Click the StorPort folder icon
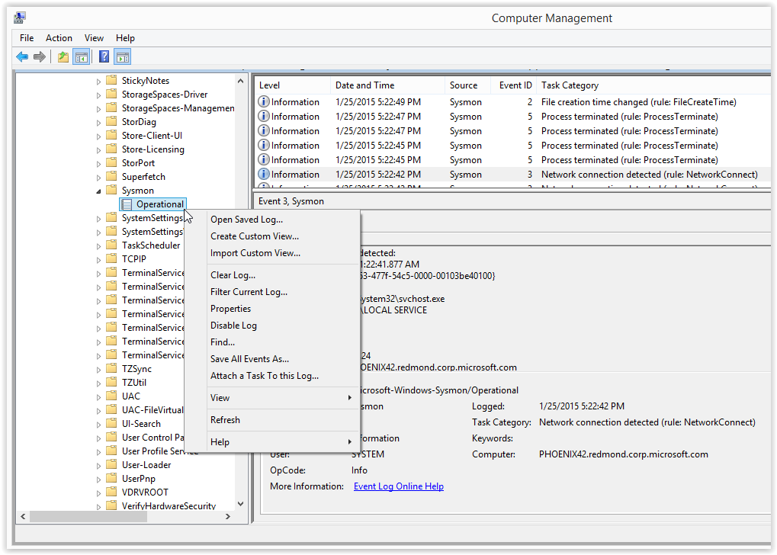 111,162
